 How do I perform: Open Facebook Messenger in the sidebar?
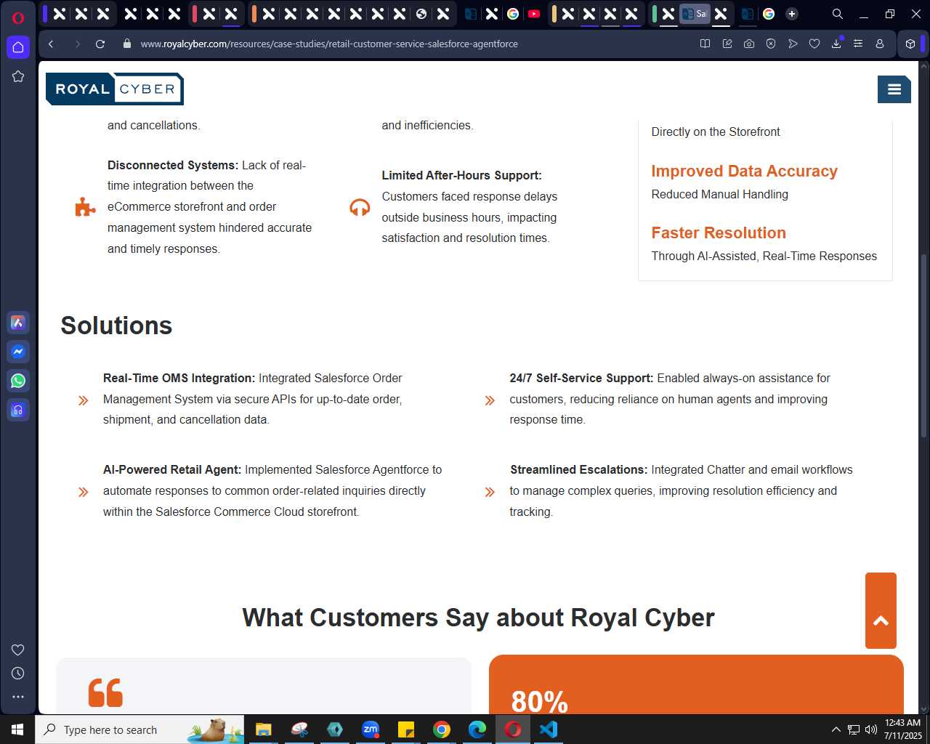click(18, 352)
